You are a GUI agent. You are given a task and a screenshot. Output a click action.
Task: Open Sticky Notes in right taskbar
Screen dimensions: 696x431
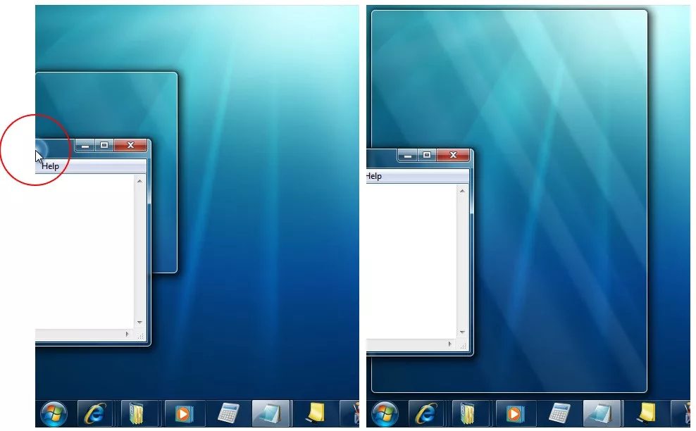click(645, 413)
